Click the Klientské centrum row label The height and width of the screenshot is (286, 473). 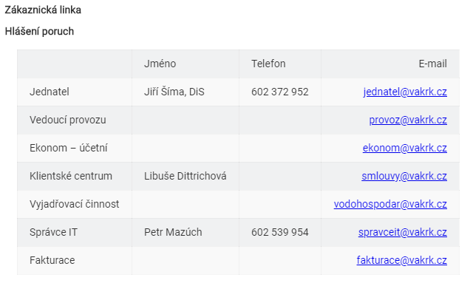pyautogui.click(x=71, y=176)
